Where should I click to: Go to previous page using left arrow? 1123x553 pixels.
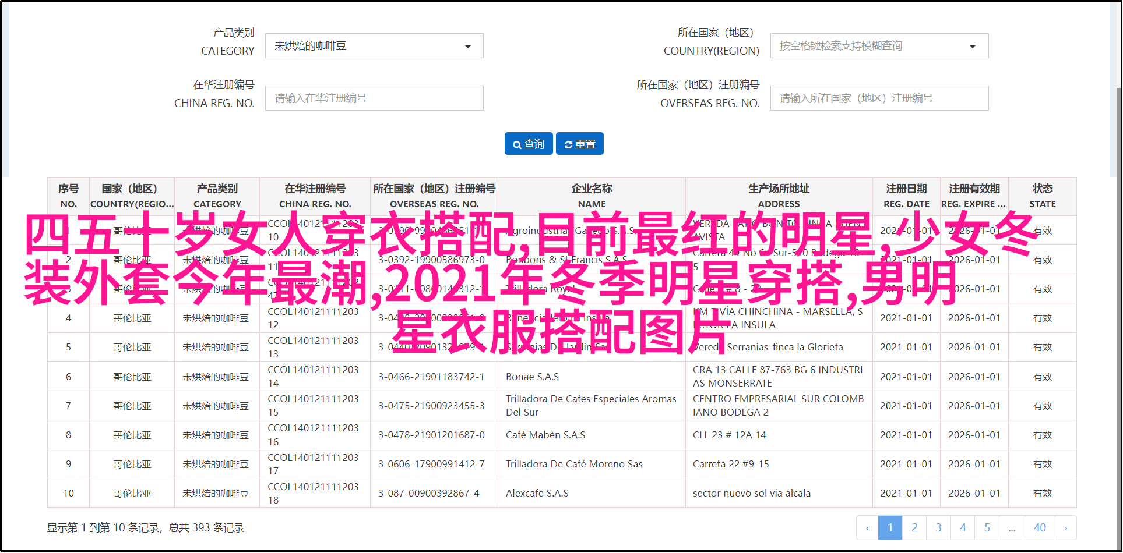tap(867, 528)
